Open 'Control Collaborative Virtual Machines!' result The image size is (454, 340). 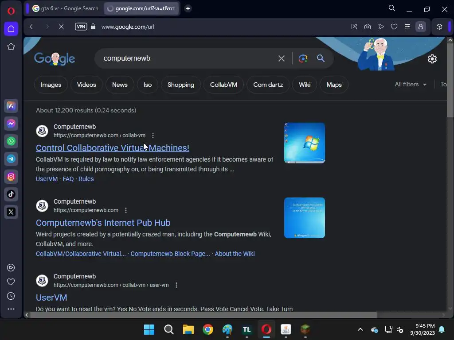(x=113, y=148)
